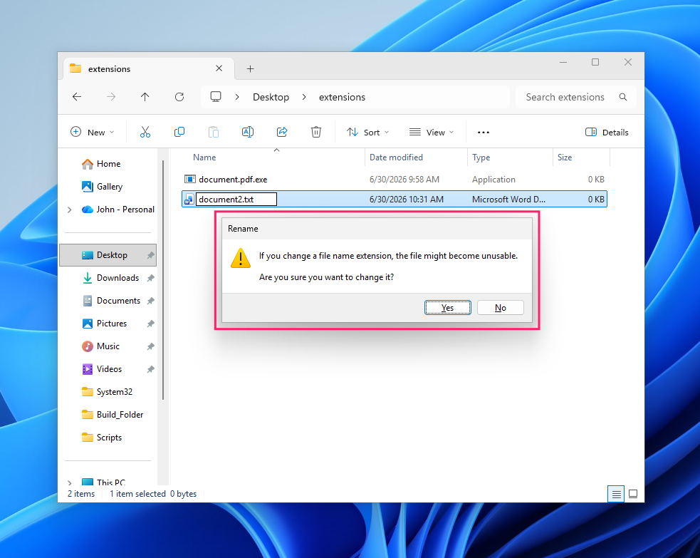Click the 6/30/2026 9:58 AM date cell

404,180
